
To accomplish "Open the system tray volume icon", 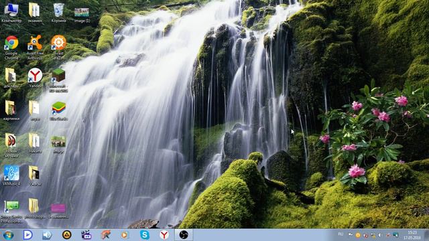I will pos(380,235).
